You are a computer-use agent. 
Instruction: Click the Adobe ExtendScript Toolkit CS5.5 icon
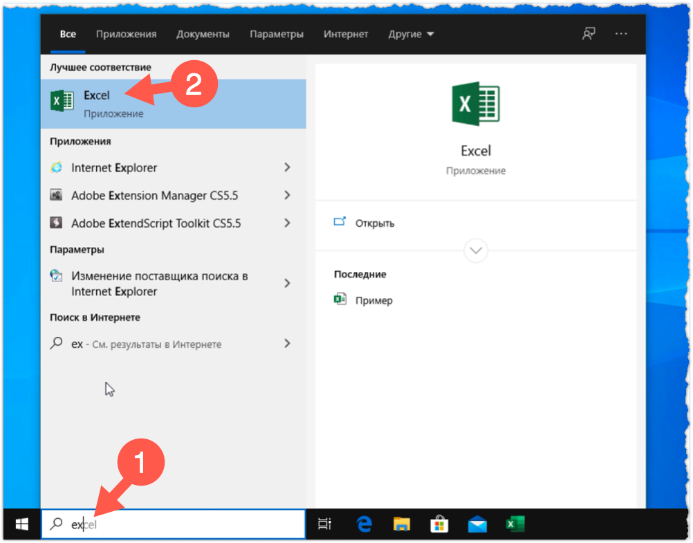pyautogui.click(x=56, y=223)
